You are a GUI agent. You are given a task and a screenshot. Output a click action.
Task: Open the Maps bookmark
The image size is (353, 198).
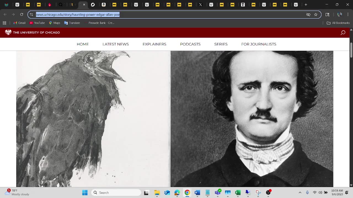pos(54,23)
